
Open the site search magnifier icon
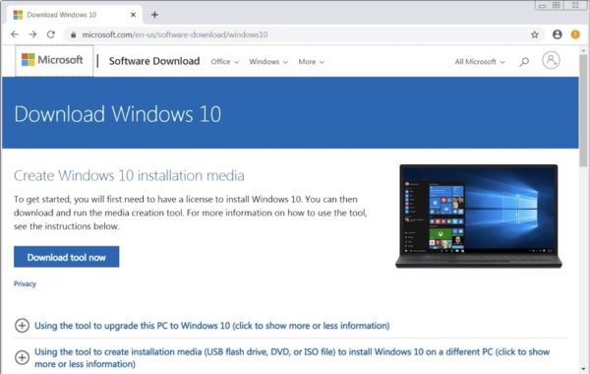click(x=524, y=62)
